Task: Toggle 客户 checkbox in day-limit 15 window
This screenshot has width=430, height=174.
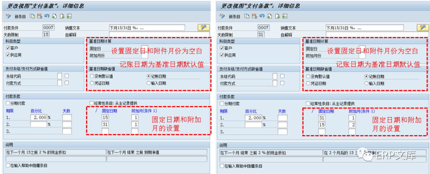Action: 8,48
